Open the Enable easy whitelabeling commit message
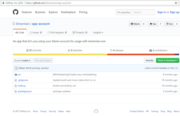 [x=75, y=75]
